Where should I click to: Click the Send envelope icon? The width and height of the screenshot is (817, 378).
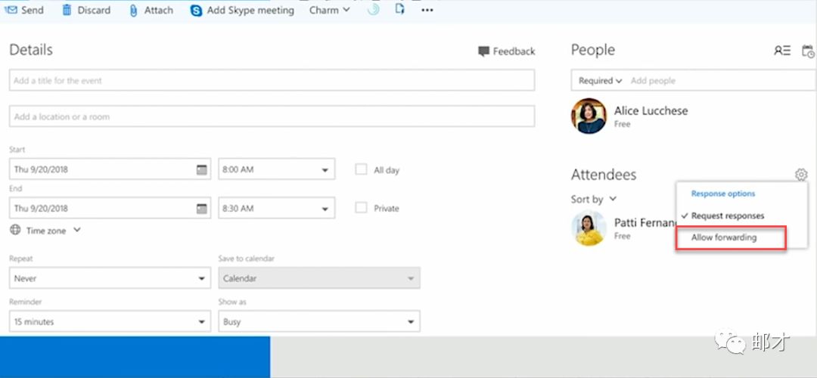(x=11, y=10)
